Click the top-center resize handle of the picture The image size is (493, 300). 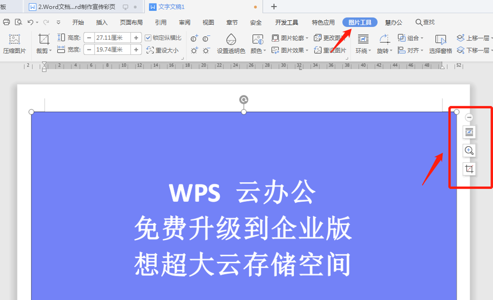[244, 112]
